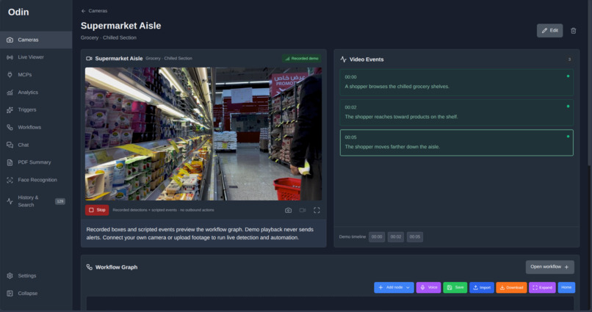Screen dimensions: 592x312
Task: Click the Supermarket Aisle panel camera icon
Action: click(x=89, y=59)
